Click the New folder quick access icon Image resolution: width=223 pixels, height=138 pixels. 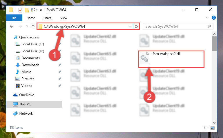click(x=27, y=10)
